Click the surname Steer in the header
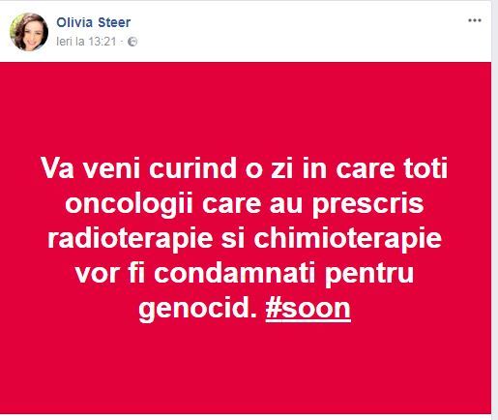This screenshot has width=498, height=420. click(x=114, y=22)
